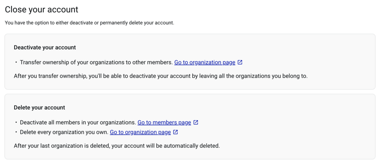Image resolution: width=380 pixels, height=164 pixels.
Task: Click the Transfer ownership of your organizations text
Action: pos(96,62)
